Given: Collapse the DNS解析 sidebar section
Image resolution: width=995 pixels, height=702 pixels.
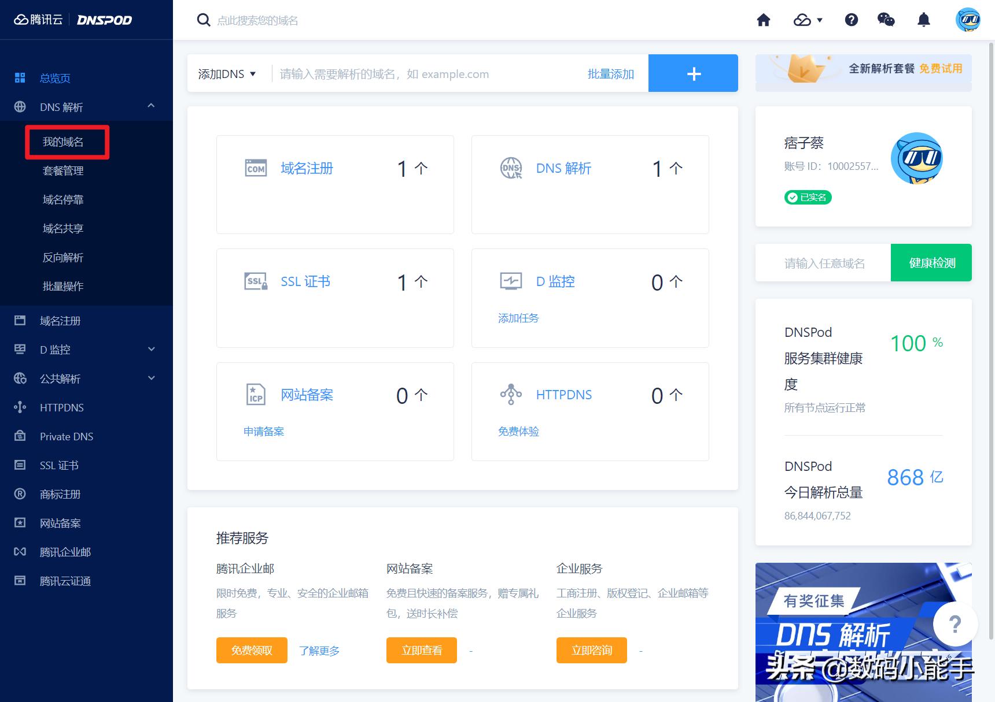Looking at the screenshot, I should point(151,106).
